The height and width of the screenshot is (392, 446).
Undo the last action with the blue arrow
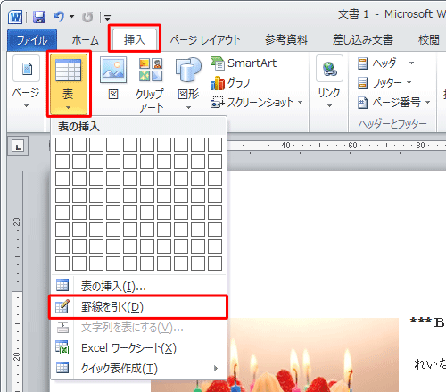point(59,17)
